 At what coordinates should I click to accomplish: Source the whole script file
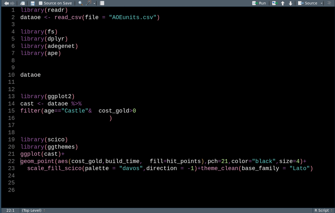(x=307, y=3)
